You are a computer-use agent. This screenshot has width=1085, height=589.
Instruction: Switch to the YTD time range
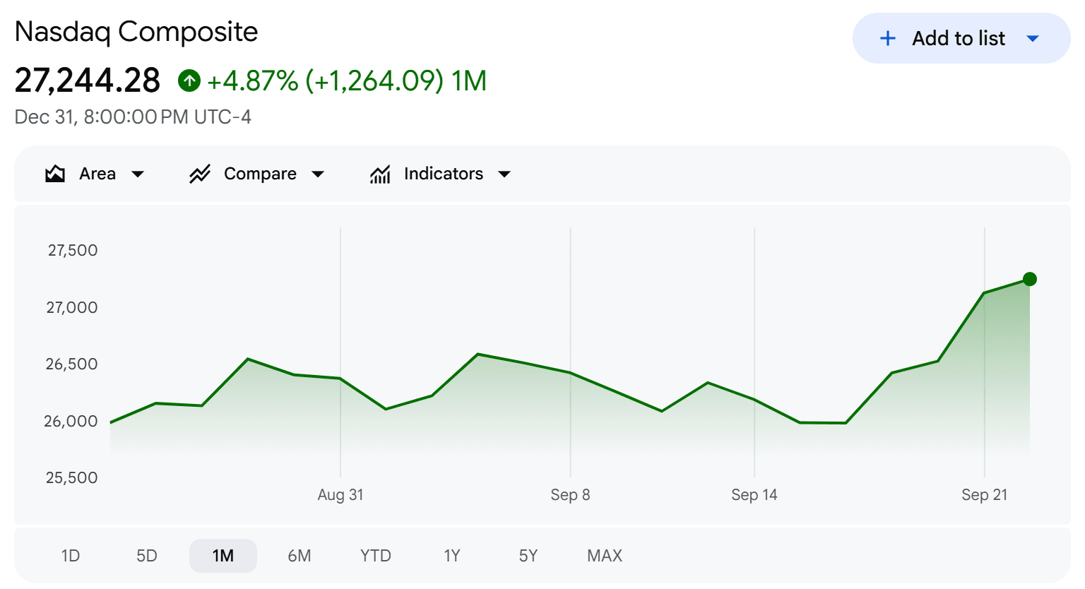pyautogui.click(x=376, y=556)
